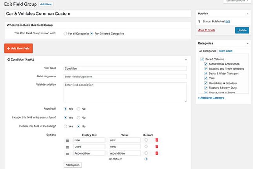Uncheck Cars & Vehicles category
Screen dimensions: 253x169
(x=202, y=59)
